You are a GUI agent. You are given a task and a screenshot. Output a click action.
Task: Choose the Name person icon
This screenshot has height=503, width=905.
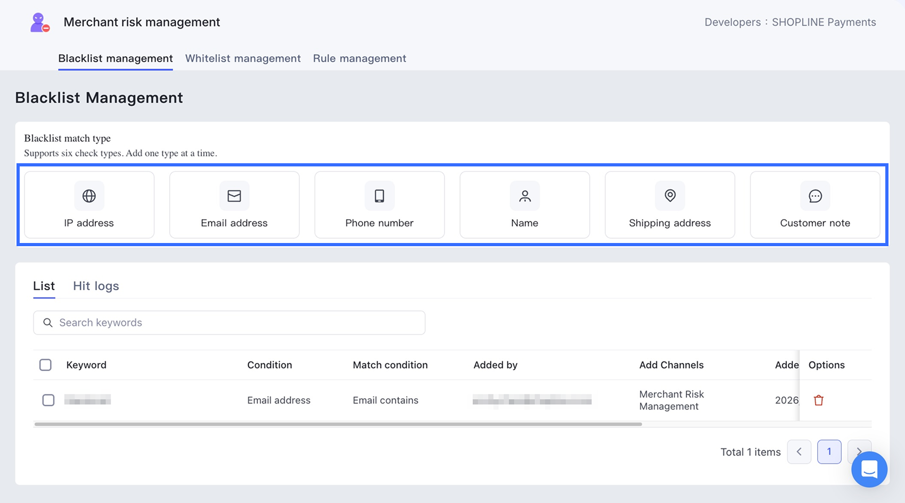coord(525,196)
